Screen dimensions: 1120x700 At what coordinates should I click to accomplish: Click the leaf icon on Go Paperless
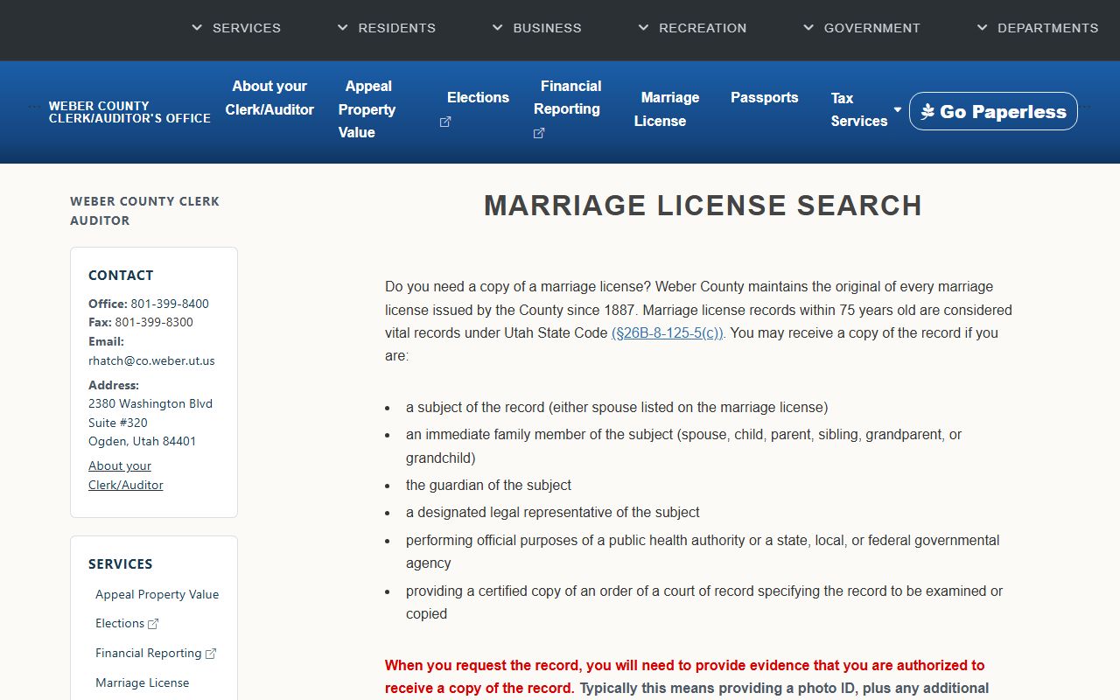928,112
